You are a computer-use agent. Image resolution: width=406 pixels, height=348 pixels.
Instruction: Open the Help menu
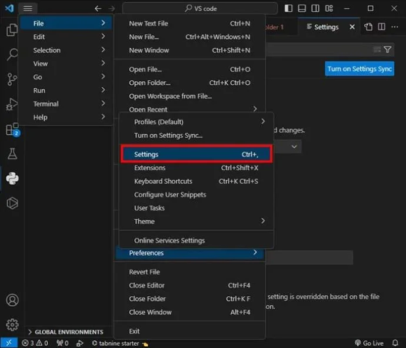(66, 117)
